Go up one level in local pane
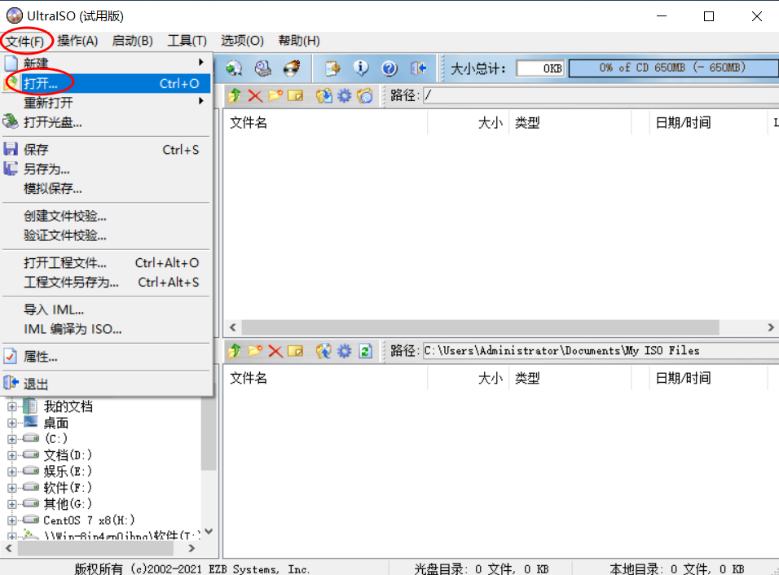This screenshot has width=779, height=575. tap(235, 351)
